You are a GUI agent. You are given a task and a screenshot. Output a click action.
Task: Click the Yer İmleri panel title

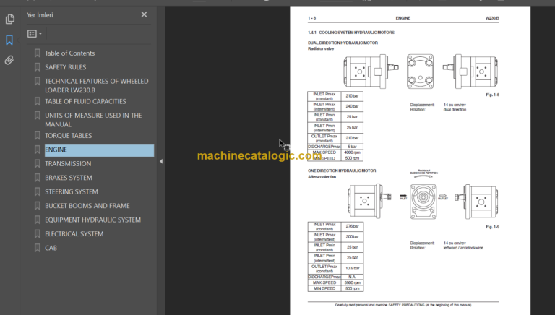[40, 15]
